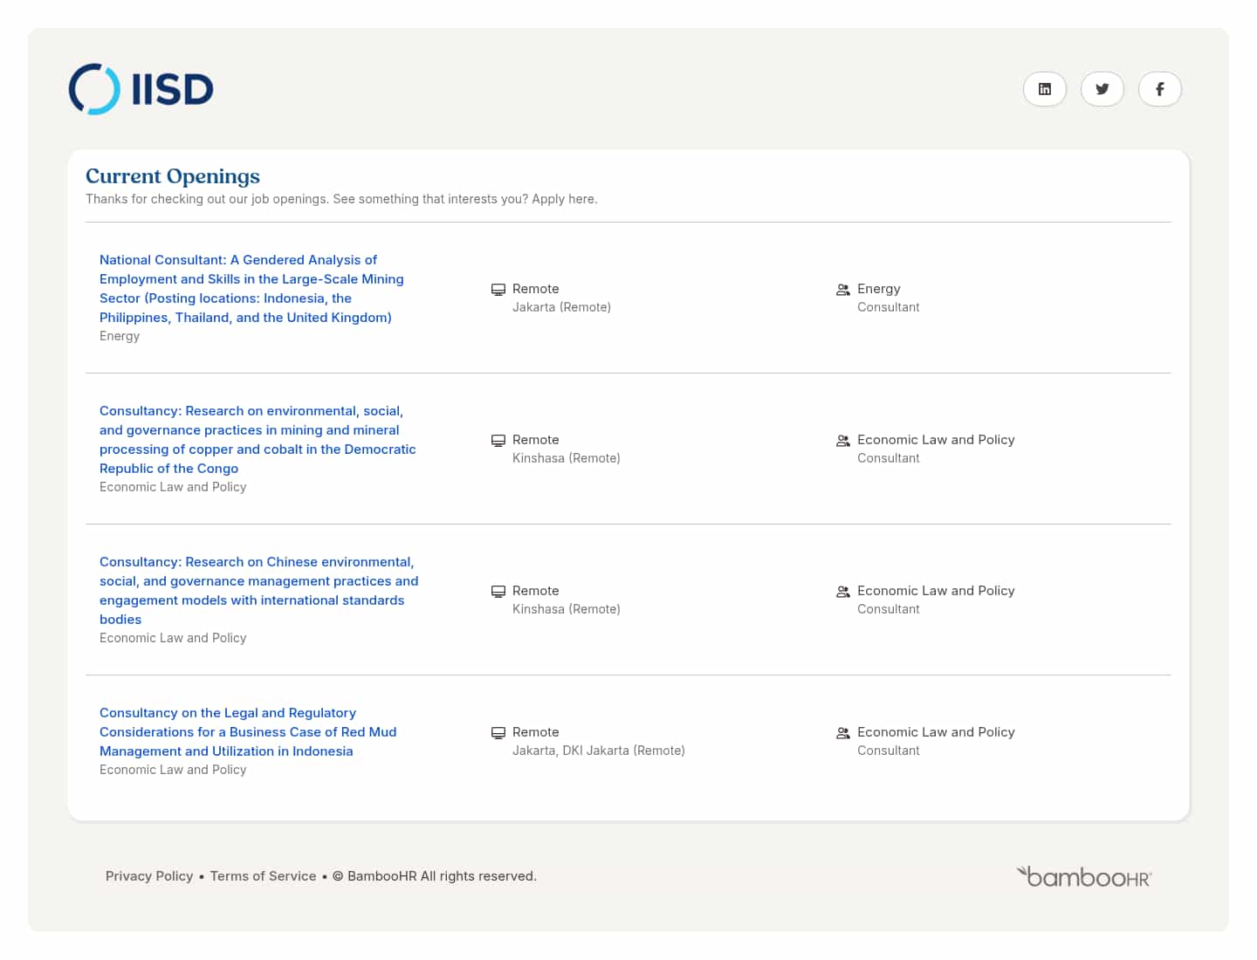Open the IISD Twitter page icon
1257x960 pixels.
[1102, 89]
